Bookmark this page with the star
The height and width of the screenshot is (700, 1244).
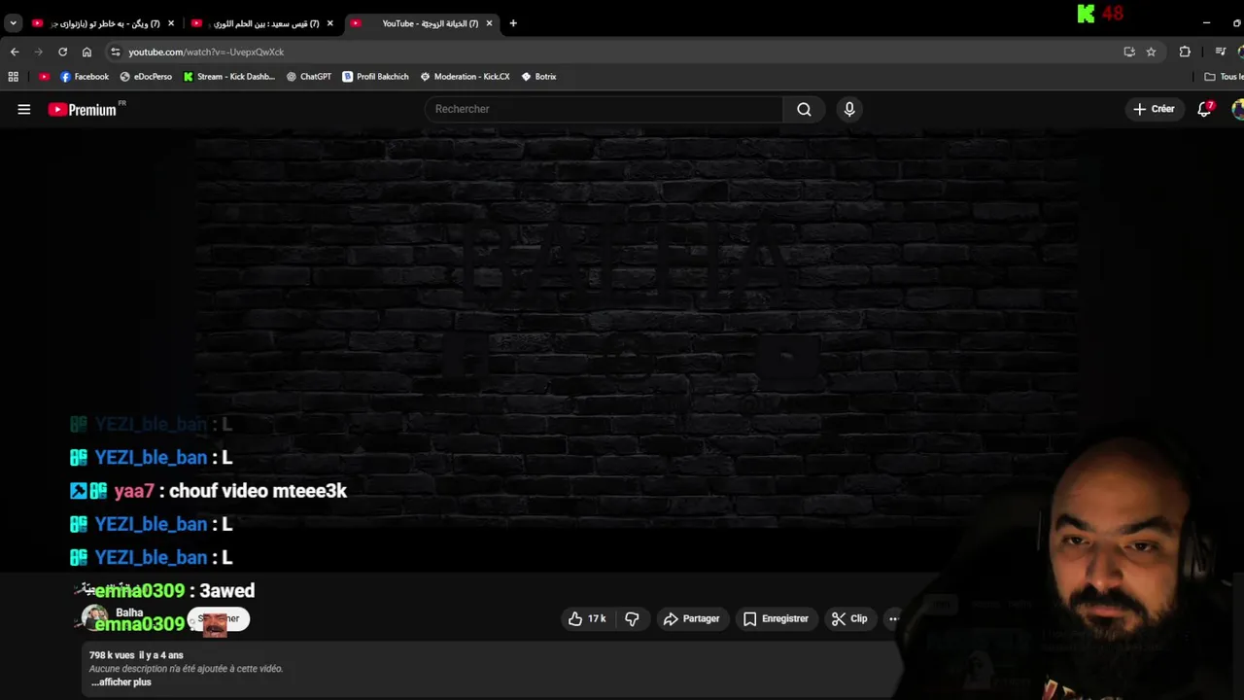coord(1151,52)
